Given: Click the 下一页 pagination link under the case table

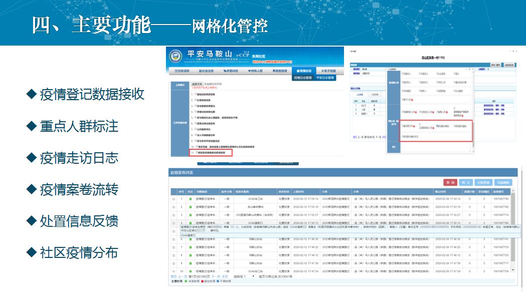Looking at the screenshot, I should pyautogui.click(x=216, y=276).
